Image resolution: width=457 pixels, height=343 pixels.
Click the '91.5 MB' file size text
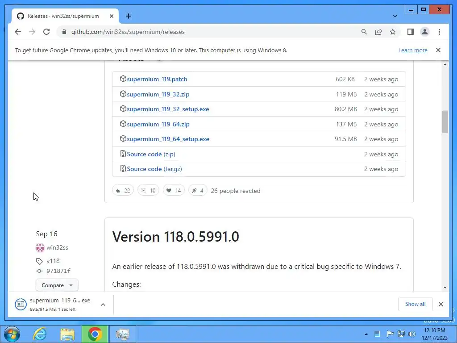click(346, 139)
